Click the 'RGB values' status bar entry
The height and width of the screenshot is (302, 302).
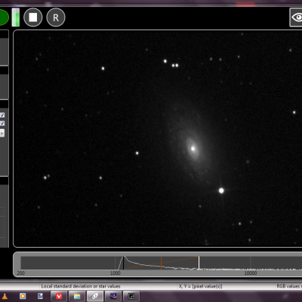point(289,286)
